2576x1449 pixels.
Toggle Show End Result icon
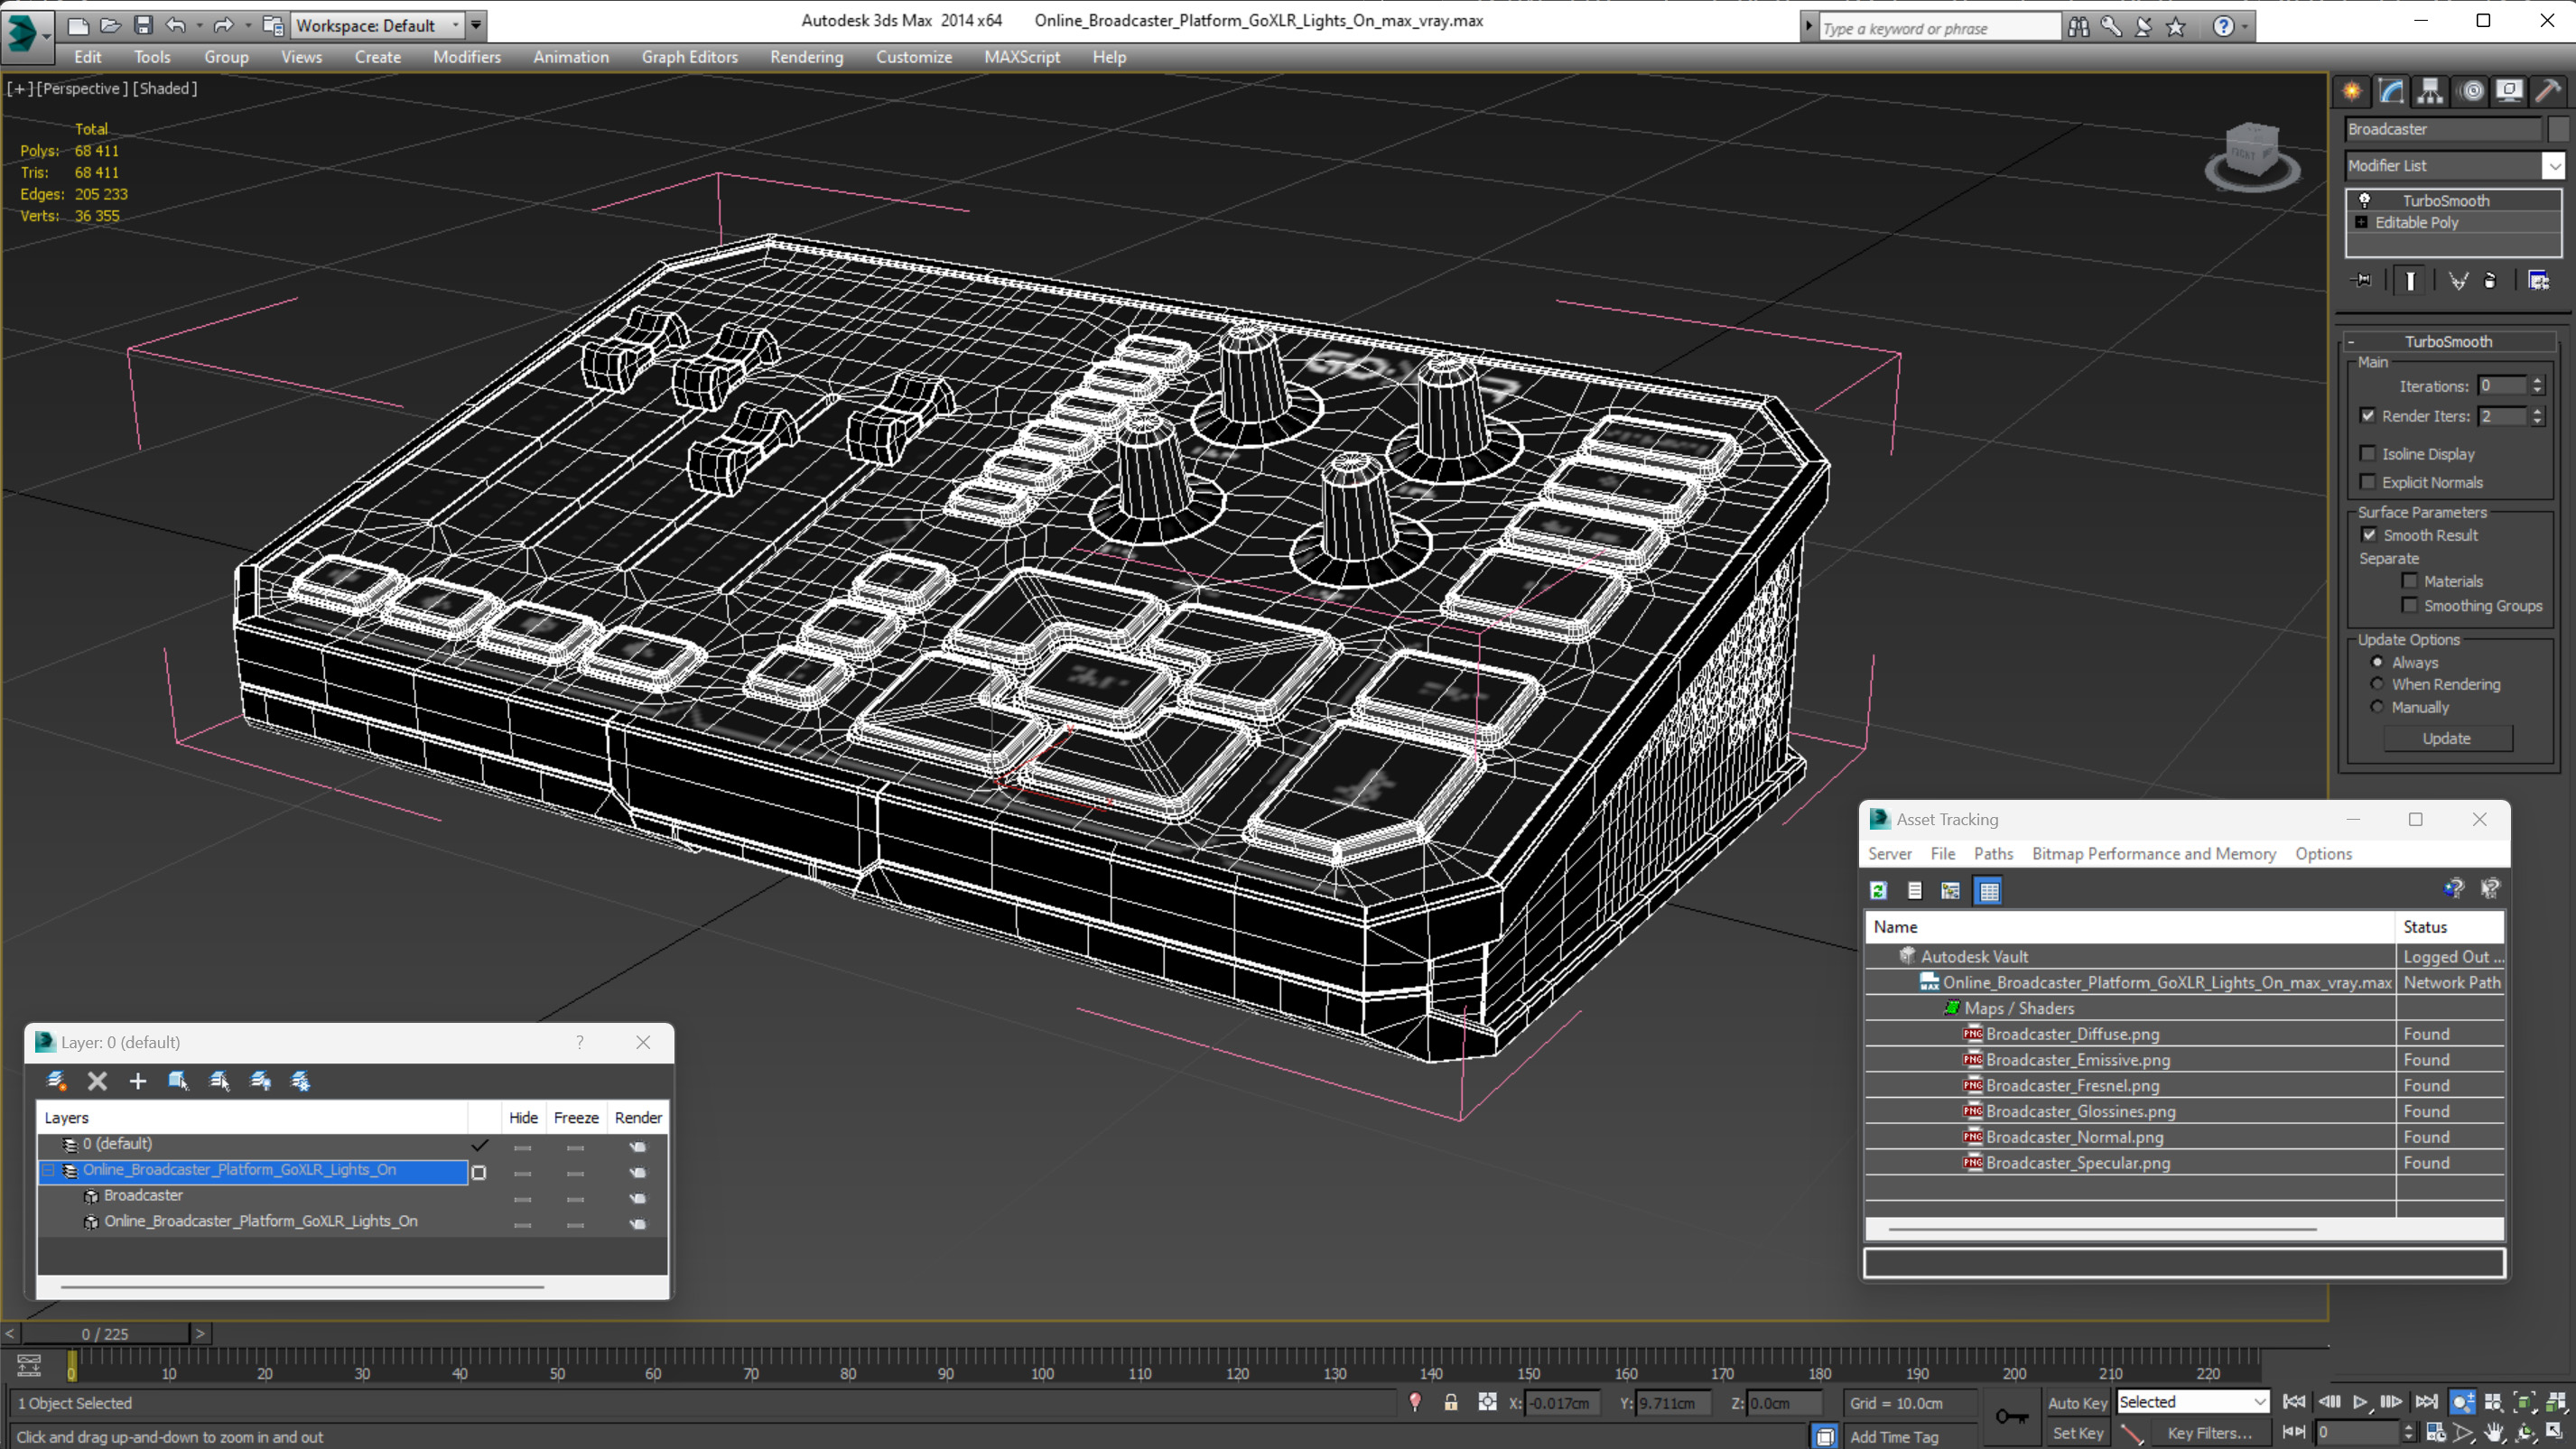coord(2410,281)
